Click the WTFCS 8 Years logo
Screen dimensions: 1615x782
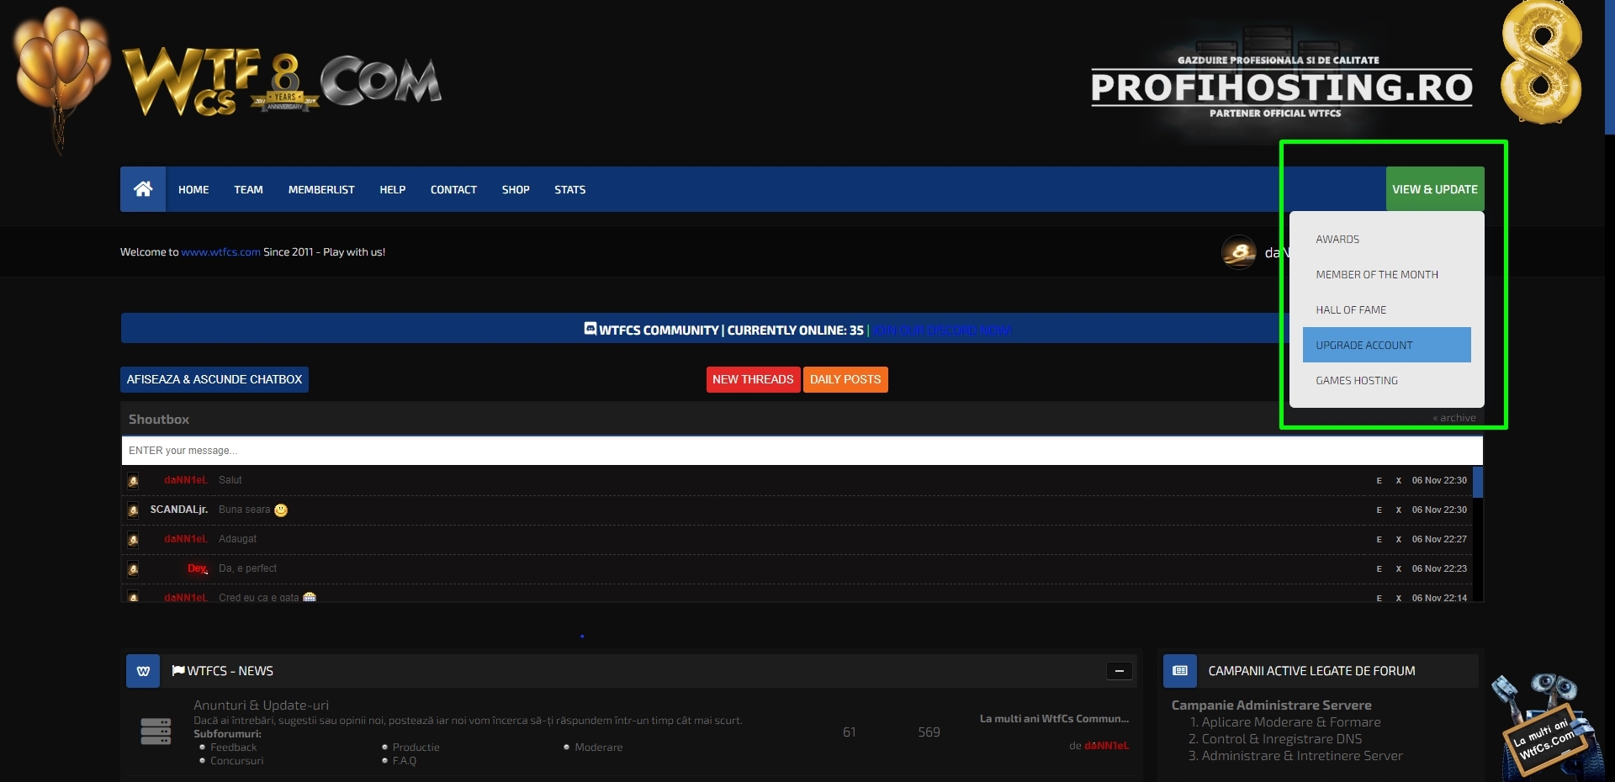tap(282, 84)
